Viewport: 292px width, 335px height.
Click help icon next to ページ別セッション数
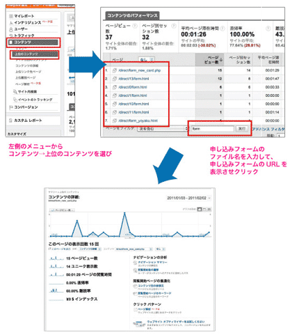(174, 26)
